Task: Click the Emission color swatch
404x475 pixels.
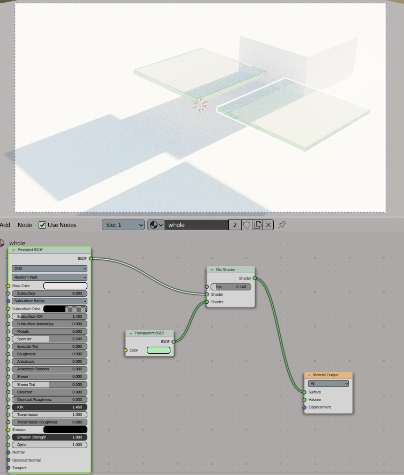Action: [65, 429]
